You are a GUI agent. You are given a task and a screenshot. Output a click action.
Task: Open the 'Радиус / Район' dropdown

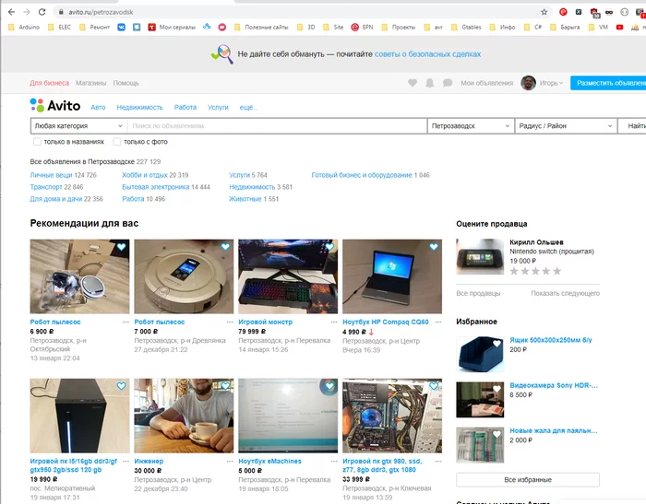[x=566, y=126]
